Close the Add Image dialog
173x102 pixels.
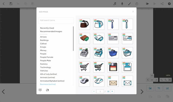click(133, 11)
